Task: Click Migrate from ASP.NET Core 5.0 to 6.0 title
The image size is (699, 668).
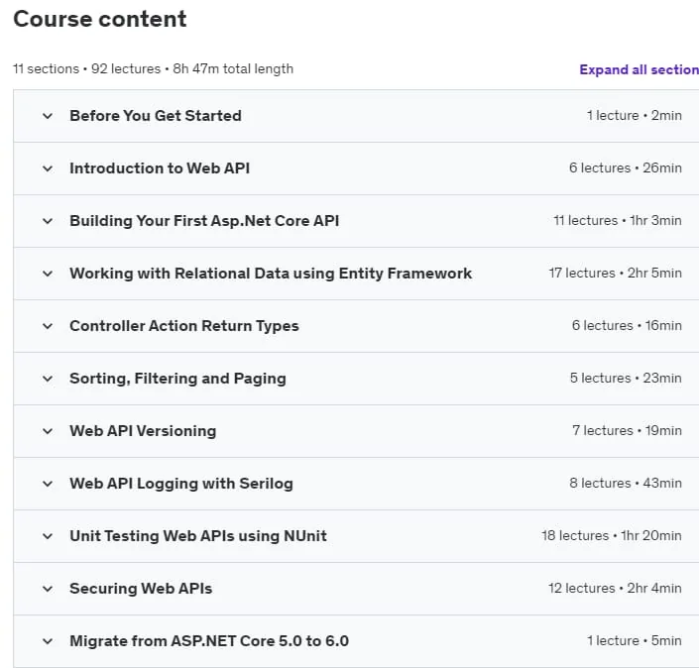Action: coord(209,641)
